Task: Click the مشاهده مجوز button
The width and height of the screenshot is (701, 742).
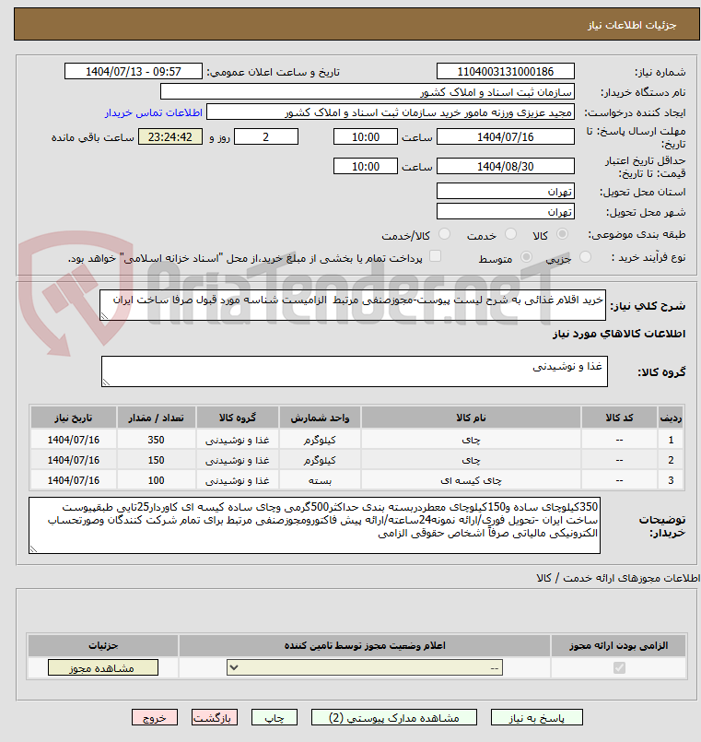Action: pos(102,667)
